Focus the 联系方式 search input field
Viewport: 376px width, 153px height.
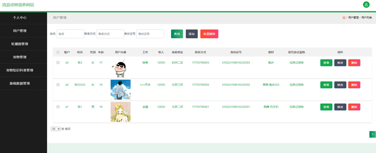click(x=110, y=34)
